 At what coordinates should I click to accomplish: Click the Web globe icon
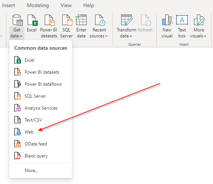pos(18,132)
